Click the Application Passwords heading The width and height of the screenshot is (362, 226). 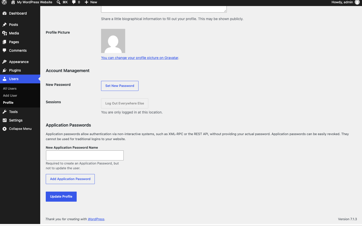pos(68,125)
